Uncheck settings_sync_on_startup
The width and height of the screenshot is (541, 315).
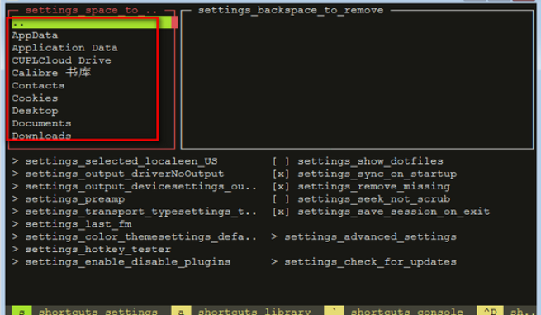coord(281,174)
